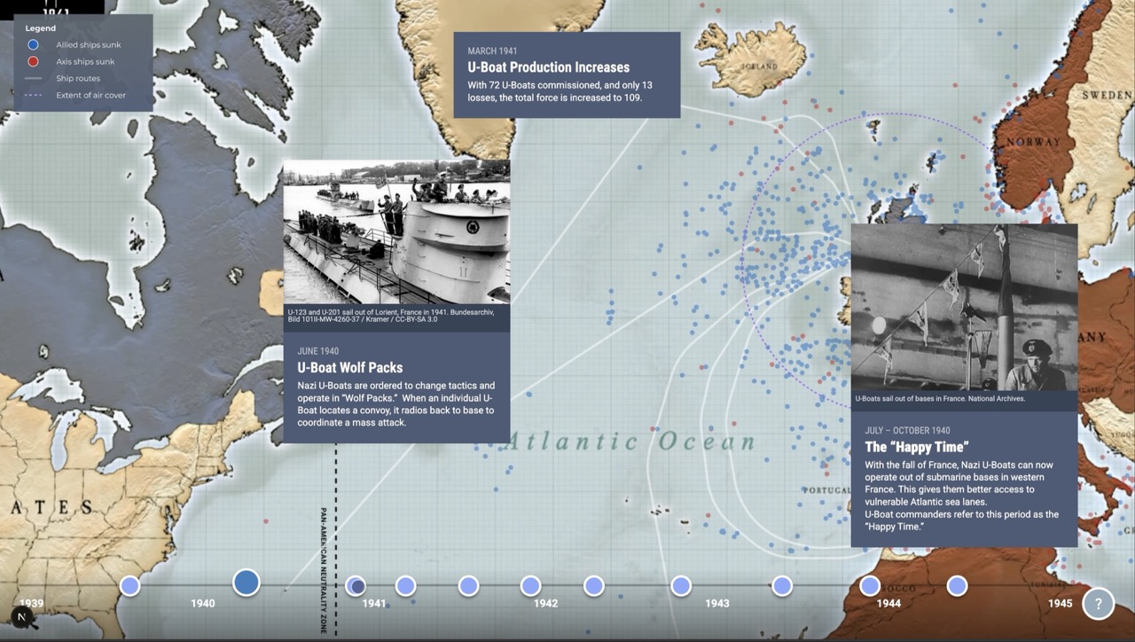The height and width of the screenshot is (642, 1135).
Task: Click the JULY – OCTOBER 1940 date label
Action: tap(907, 431)
